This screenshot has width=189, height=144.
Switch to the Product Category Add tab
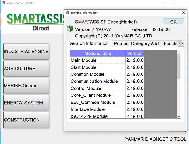coord(136,44)
